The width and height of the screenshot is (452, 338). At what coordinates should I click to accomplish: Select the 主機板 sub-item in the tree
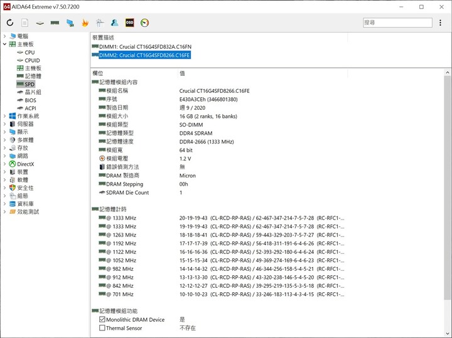tap(33, 68)
